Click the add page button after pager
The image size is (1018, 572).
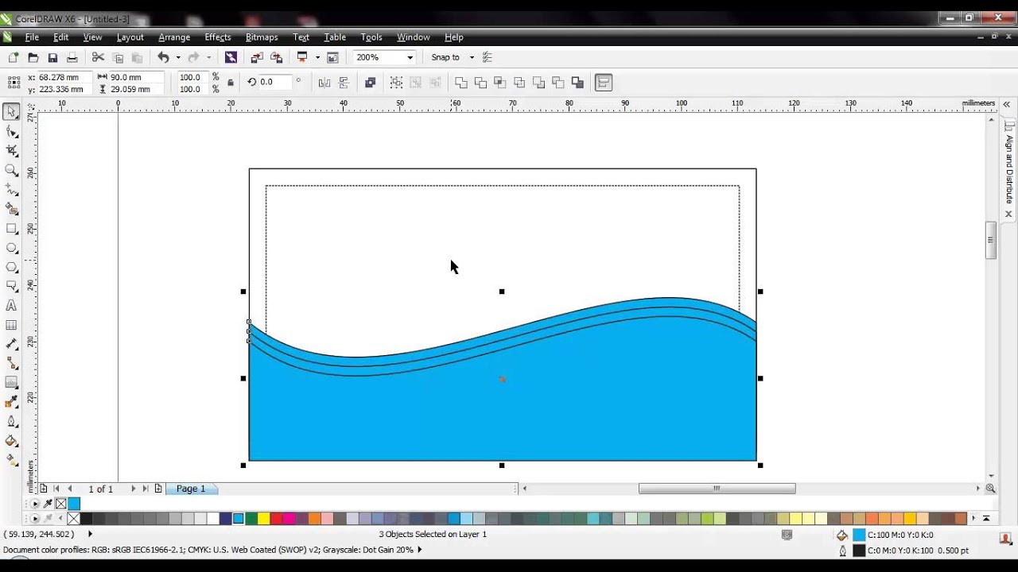[x=158, y=489]
